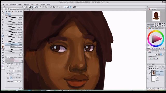Click the first question mark help icon
This screenshot has width=166, height=93.
tap(74, 7)
